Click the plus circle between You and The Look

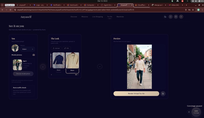point(43,67)
